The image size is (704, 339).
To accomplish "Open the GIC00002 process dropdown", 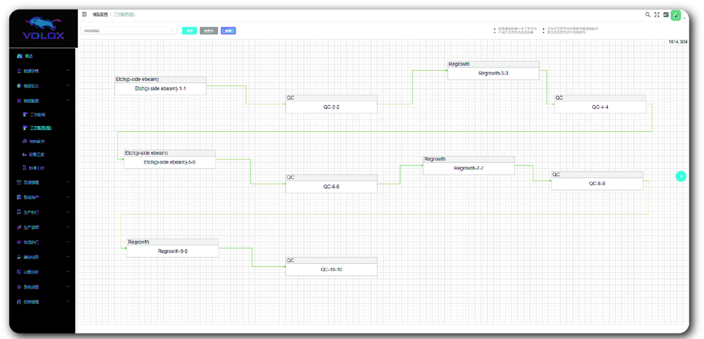I will (128, 30).
